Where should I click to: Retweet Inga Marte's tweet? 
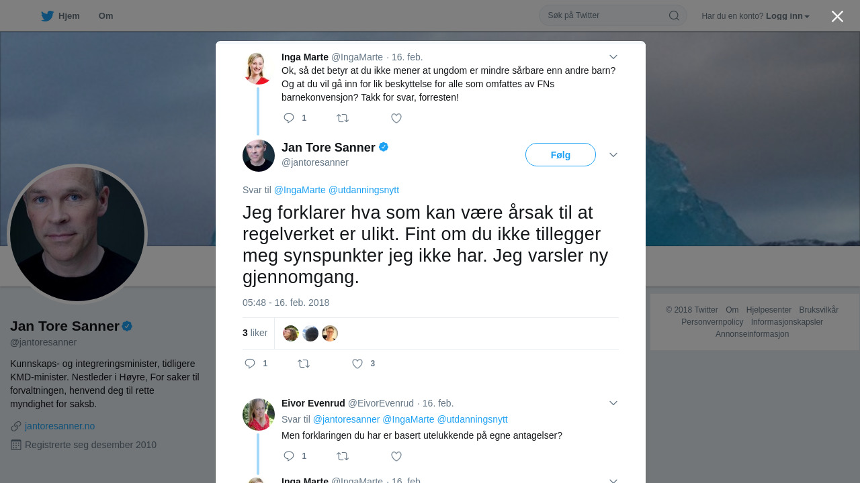(x=343, y=118)
